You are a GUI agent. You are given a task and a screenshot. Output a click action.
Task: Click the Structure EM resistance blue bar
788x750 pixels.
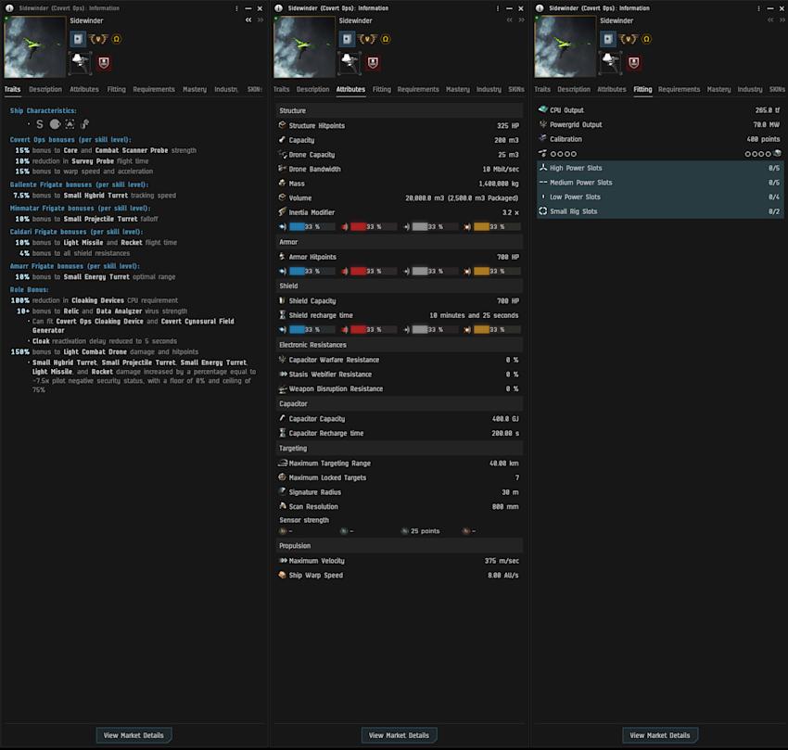[x=312, y=227]
